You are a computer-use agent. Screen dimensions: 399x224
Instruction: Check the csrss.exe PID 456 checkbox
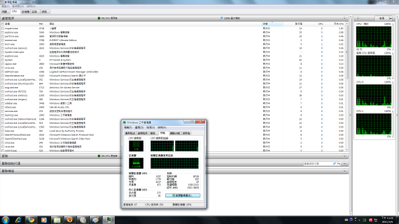(x=2, y=68)
